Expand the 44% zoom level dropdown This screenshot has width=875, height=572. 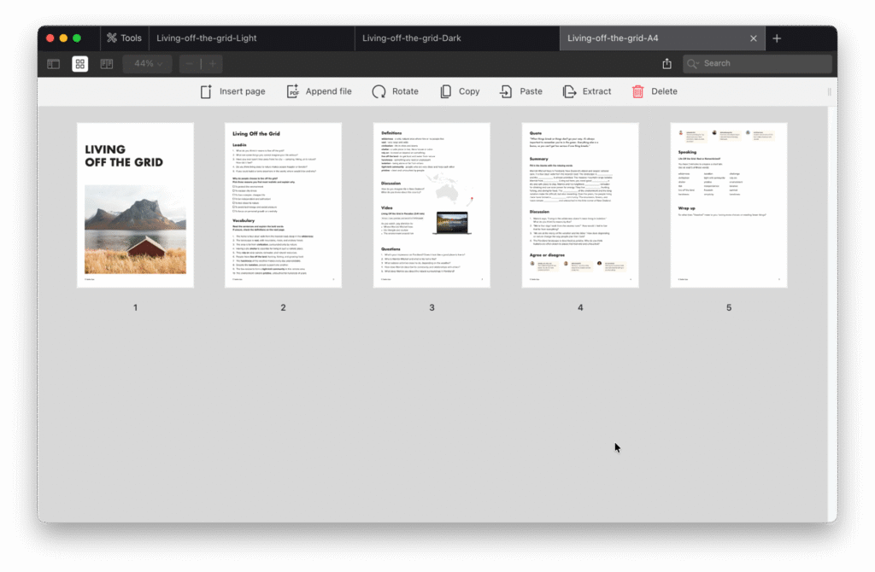click(148, 64)
